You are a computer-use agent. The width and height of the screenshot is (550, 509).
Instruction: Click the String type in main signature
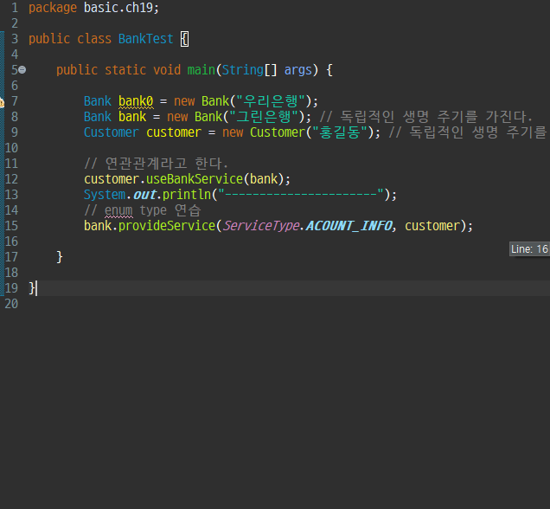coord(243,70)
